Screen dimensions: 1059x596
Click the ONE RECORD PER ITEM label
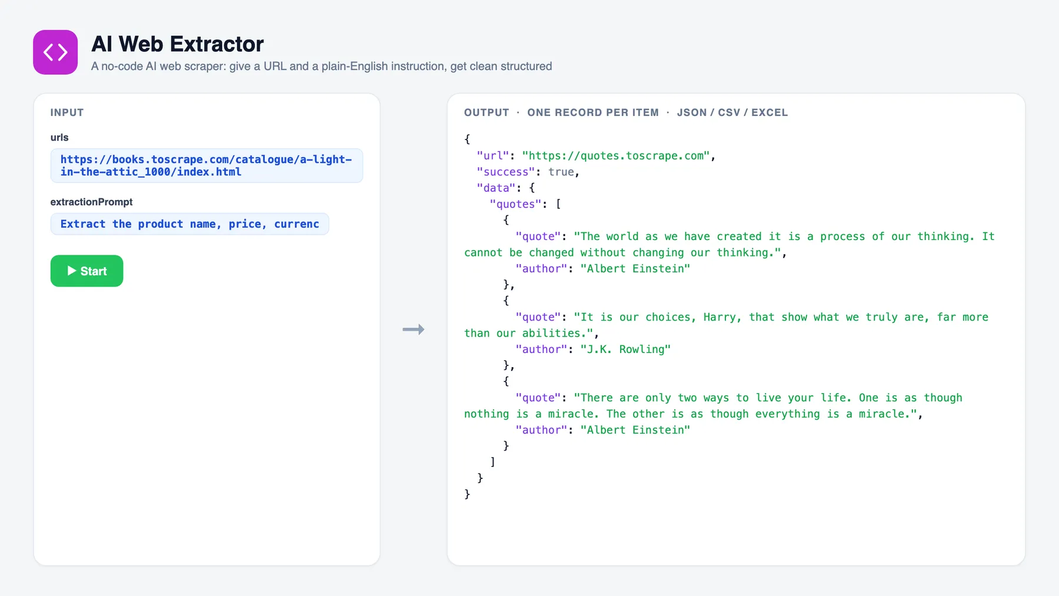[593, 112]
